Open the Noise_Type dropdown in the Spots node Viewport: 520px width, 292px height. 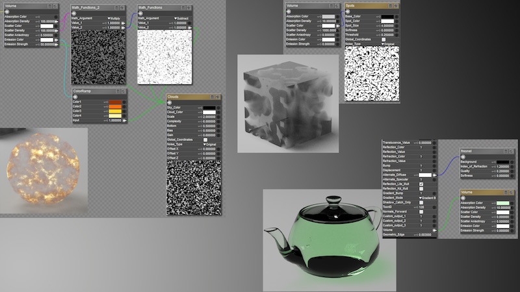pyautogui.click(x=387, y=43)
